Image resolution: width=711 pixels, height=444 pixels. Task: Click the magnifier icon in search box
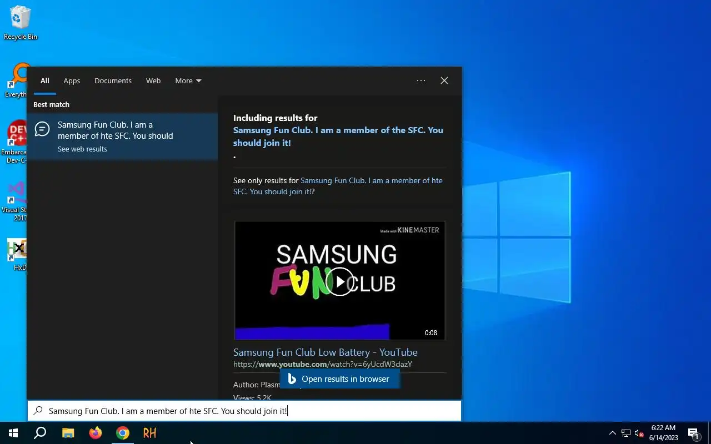38,411
